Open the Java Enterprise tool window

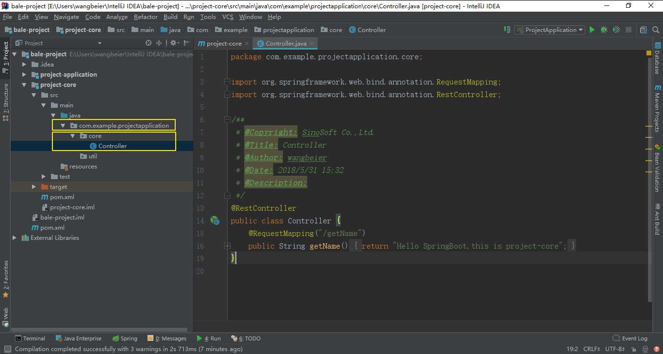coord(79,338)
